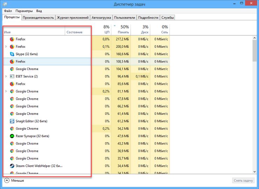Click the Chrome icon in the 66,2 МБ row
The height and width of the screenshot is (189, 259).
pyautogui.click(x=12, y=106)
